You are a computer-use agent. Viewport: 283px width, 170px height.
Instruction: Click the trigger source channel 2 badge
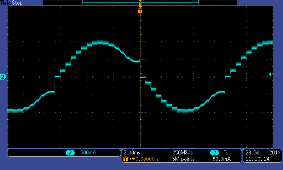(214, 152)
